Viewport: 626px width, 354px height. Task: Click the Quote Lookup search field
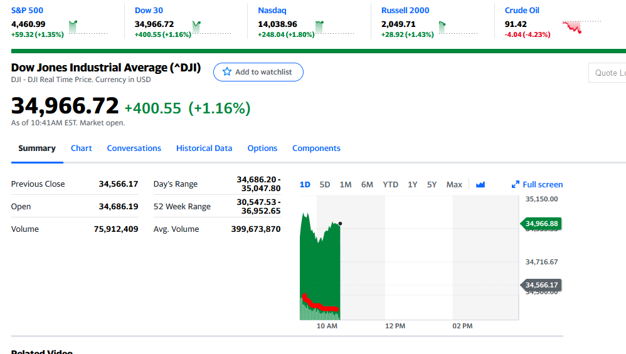coord(607,73)
